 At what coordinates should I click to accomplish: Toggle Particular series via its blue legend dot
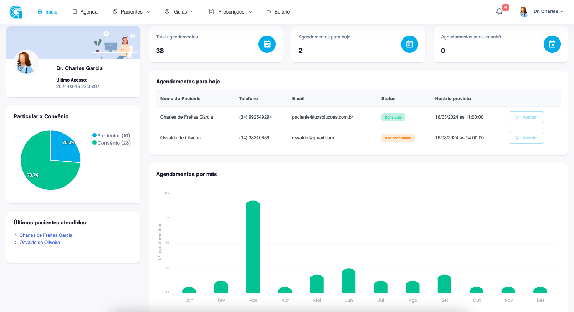pyautogui.click(x=94, y=135)
